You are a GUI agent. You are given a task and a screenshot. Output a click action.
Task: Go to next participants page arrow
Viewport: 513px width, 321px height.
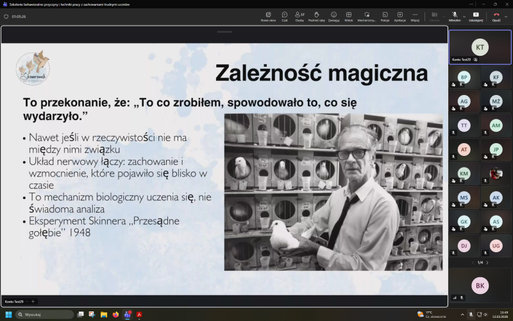(487, 263)
